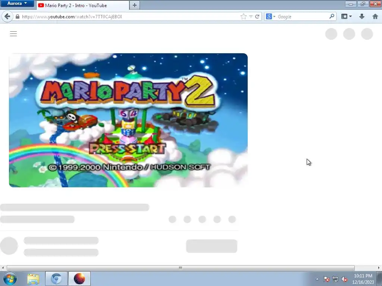Bookmark this page with the star icon
This screenshot has width=382, height=286.
tap(243, 16)
